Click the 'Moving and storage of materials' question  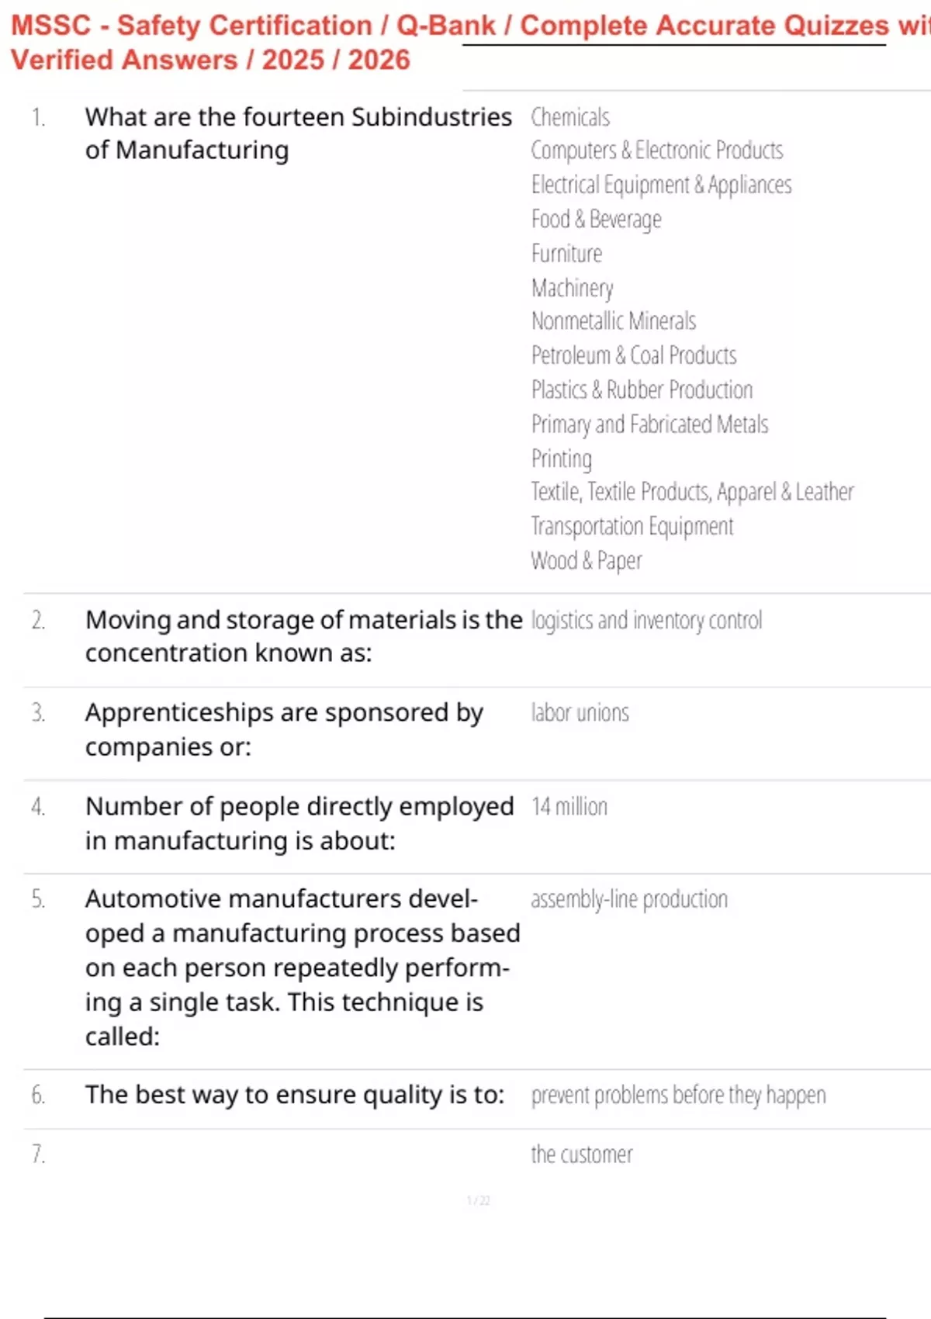(x=303, y=636)
